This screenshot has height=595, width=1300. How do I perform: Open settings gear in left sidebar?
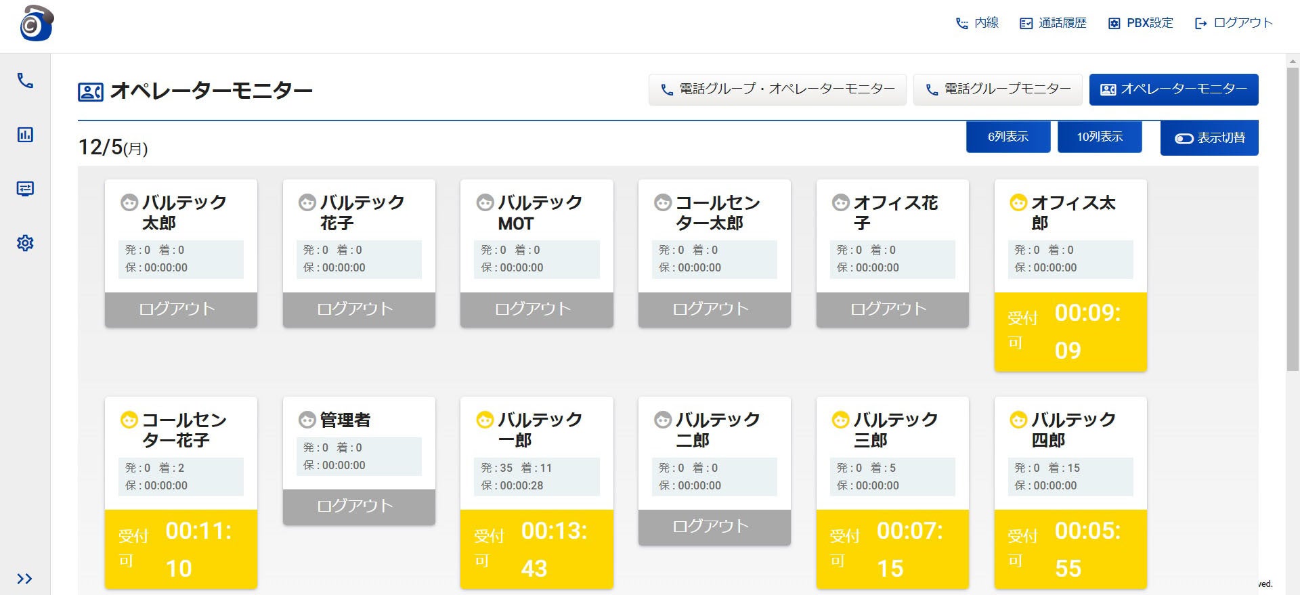(x=25, y=243)
